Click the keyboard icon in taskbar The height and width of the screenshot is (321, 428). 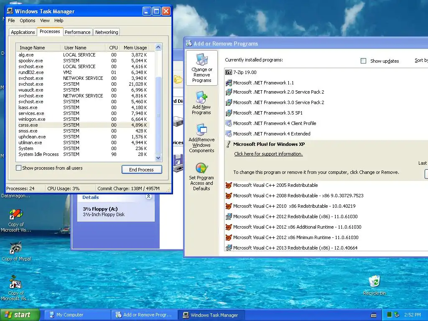(x=374, y=315)
